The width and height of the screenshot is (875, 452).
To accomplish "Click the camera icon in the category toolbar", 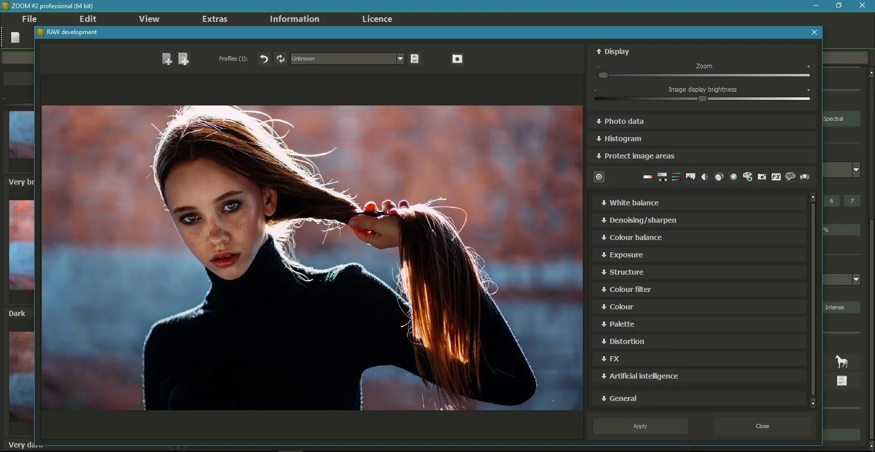I will (761, 177).
